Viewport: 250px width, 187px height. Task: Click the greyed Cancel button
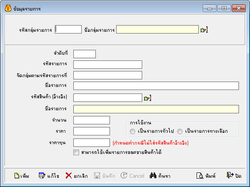133,176
